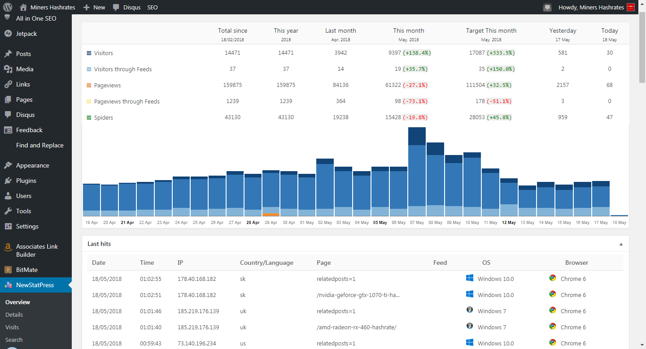Go to Visits under NewStatPress
646x349 pixels.
(x=12, y=327)
